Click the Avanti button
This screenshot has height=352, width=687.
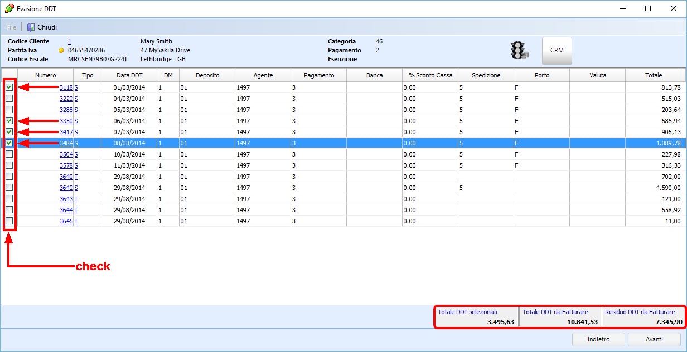[x=654, y=339]
